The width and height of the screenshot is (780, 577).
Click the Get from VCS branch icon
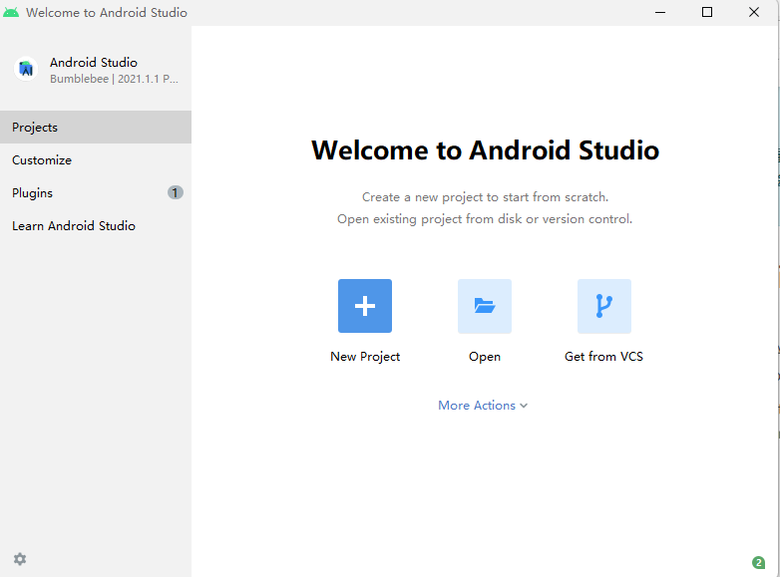(603, 306)
